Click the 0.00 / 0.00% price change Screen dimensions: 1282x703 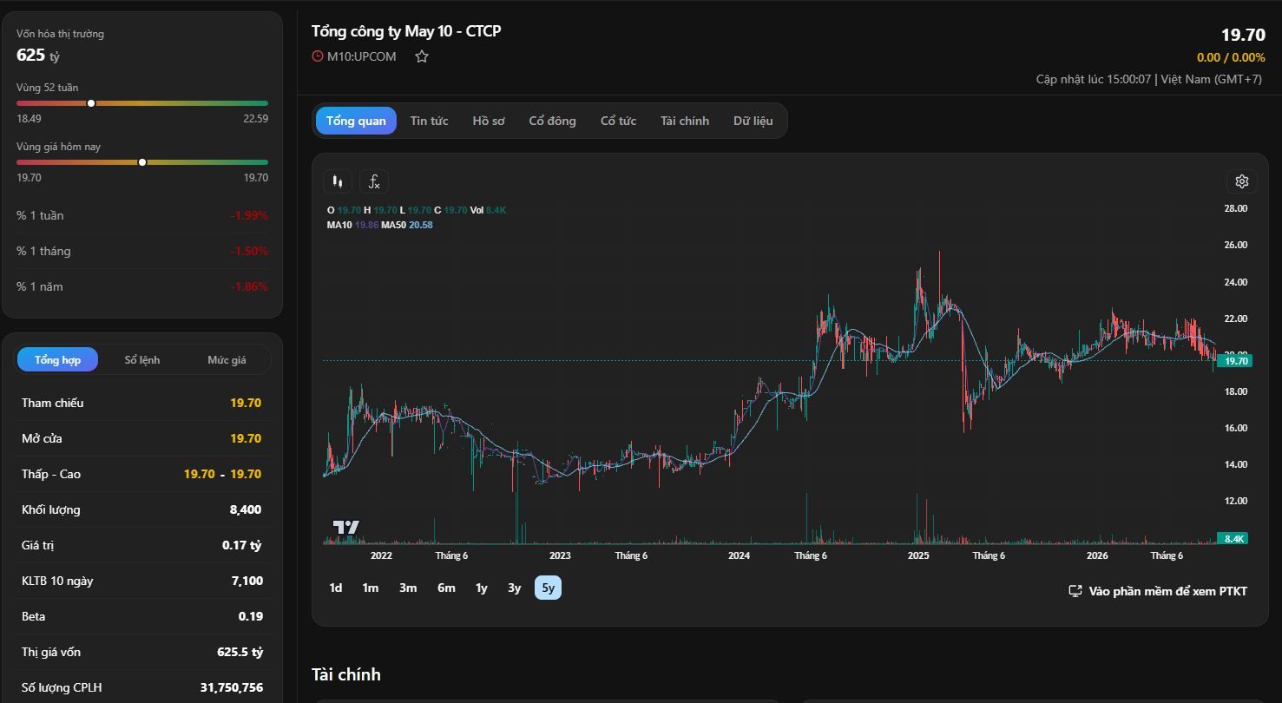(1231, 57)
